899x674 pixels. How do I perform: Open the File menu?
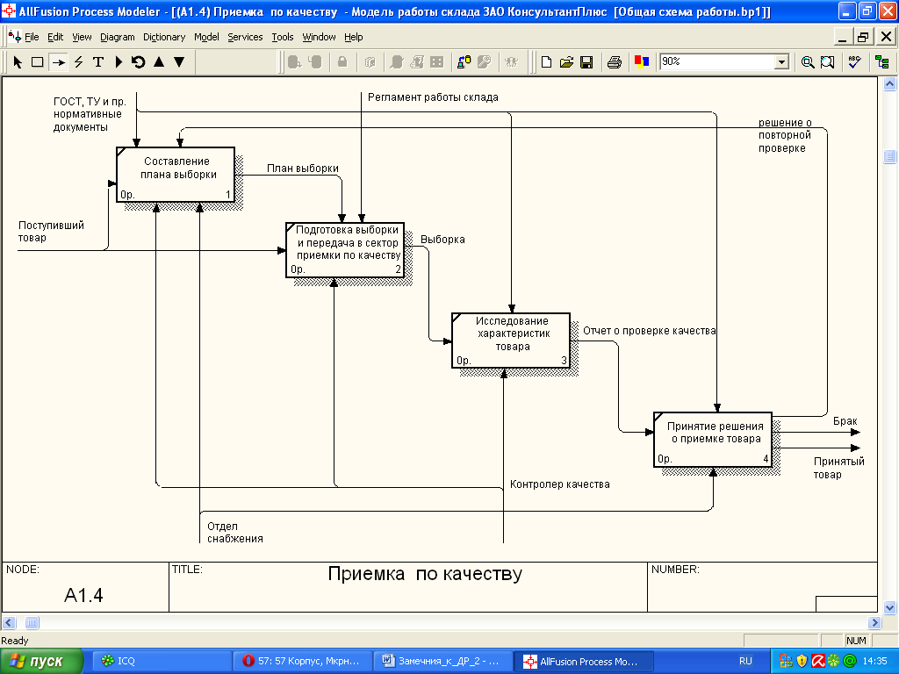click(x=32, y=37)
